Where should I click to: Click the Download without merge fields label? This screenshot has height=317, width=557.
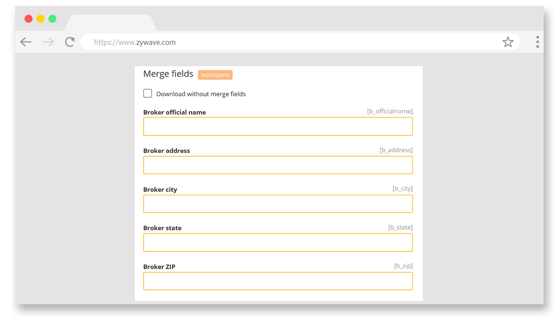tap(201, 94)
